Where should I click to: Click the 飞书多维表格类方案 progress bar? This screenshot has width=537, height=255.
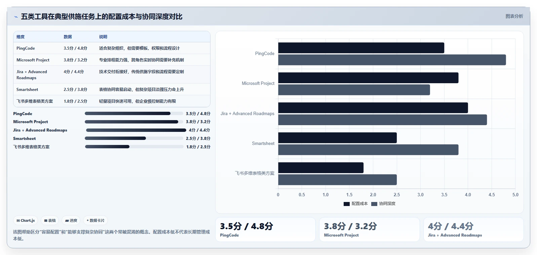[x=134, y=147]
